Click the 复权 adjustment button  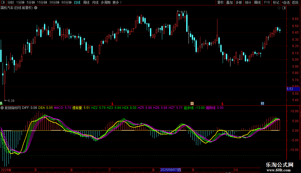coord(220,2)
